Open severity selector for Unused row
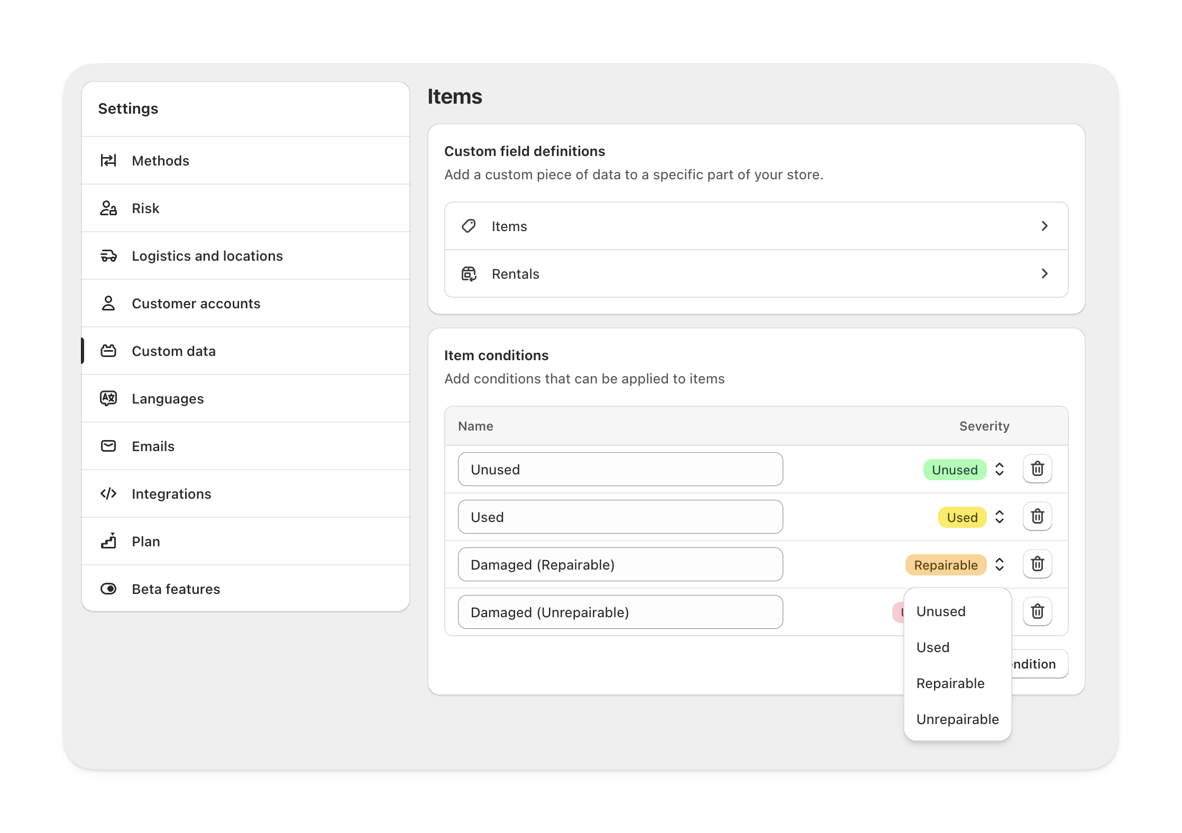 [999, 469]
